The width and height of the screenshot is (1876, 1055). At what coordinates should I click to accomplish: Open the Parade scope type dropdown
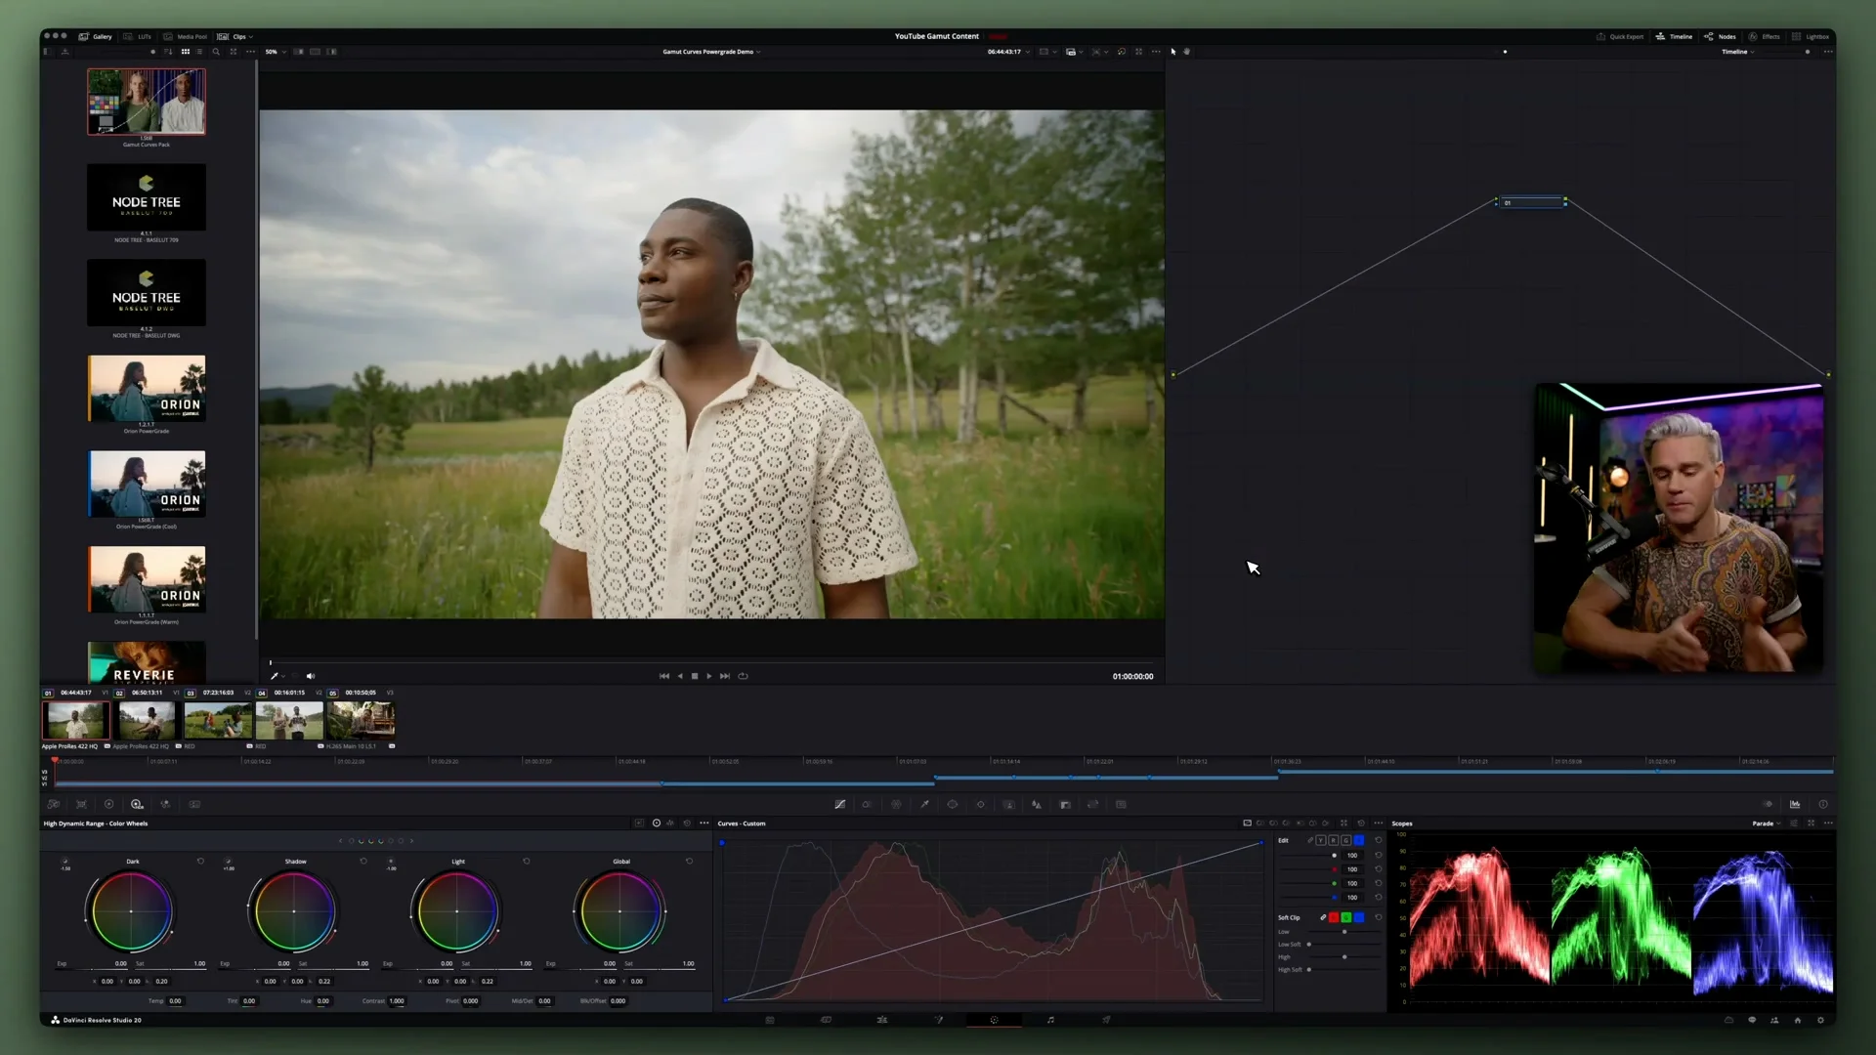click(x=1767, y=823)
